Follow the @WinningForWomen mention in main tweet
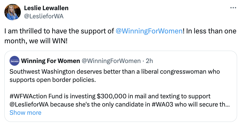242x126 pixels. (x=149, y=31)
